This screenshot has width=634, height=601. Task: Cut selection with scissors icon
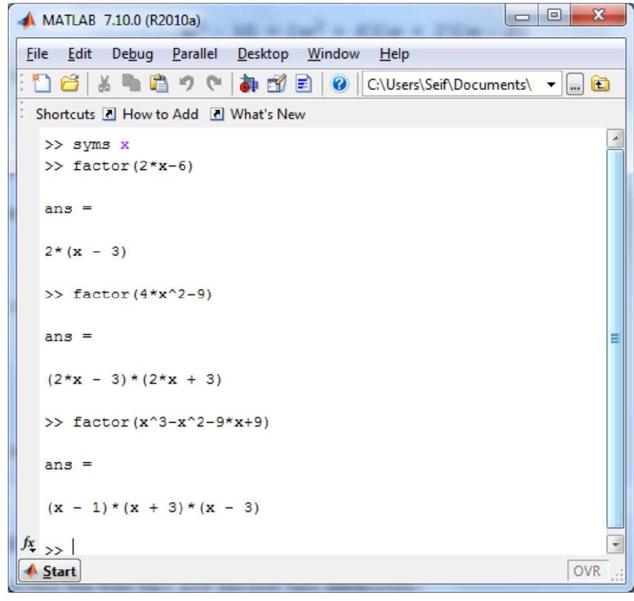(x=104, y=84)
